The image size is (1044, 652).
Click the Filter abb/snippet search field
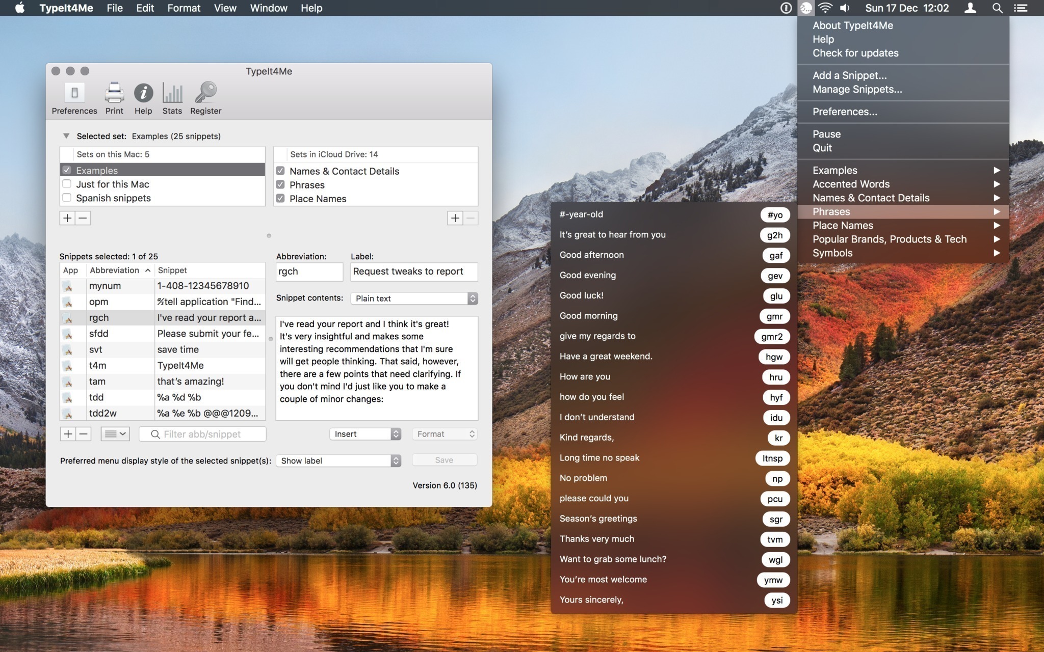click(x=202, y=434)
